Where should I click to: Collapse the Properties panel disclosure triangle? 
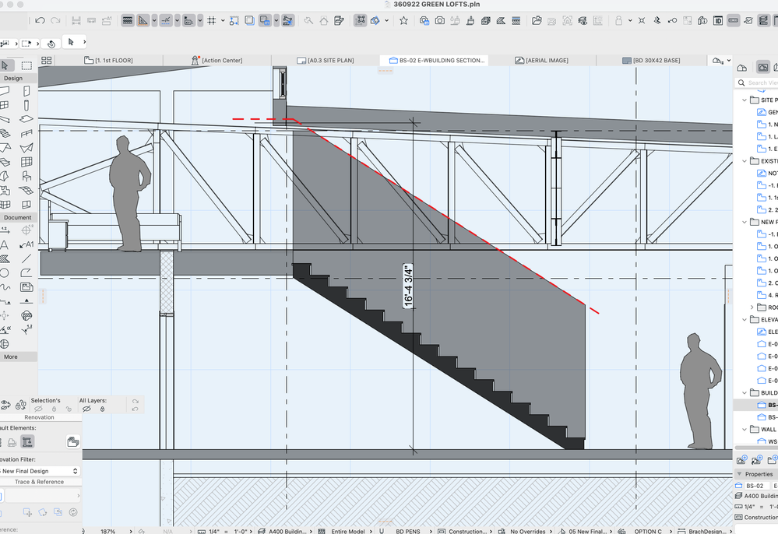click(739, 474)
